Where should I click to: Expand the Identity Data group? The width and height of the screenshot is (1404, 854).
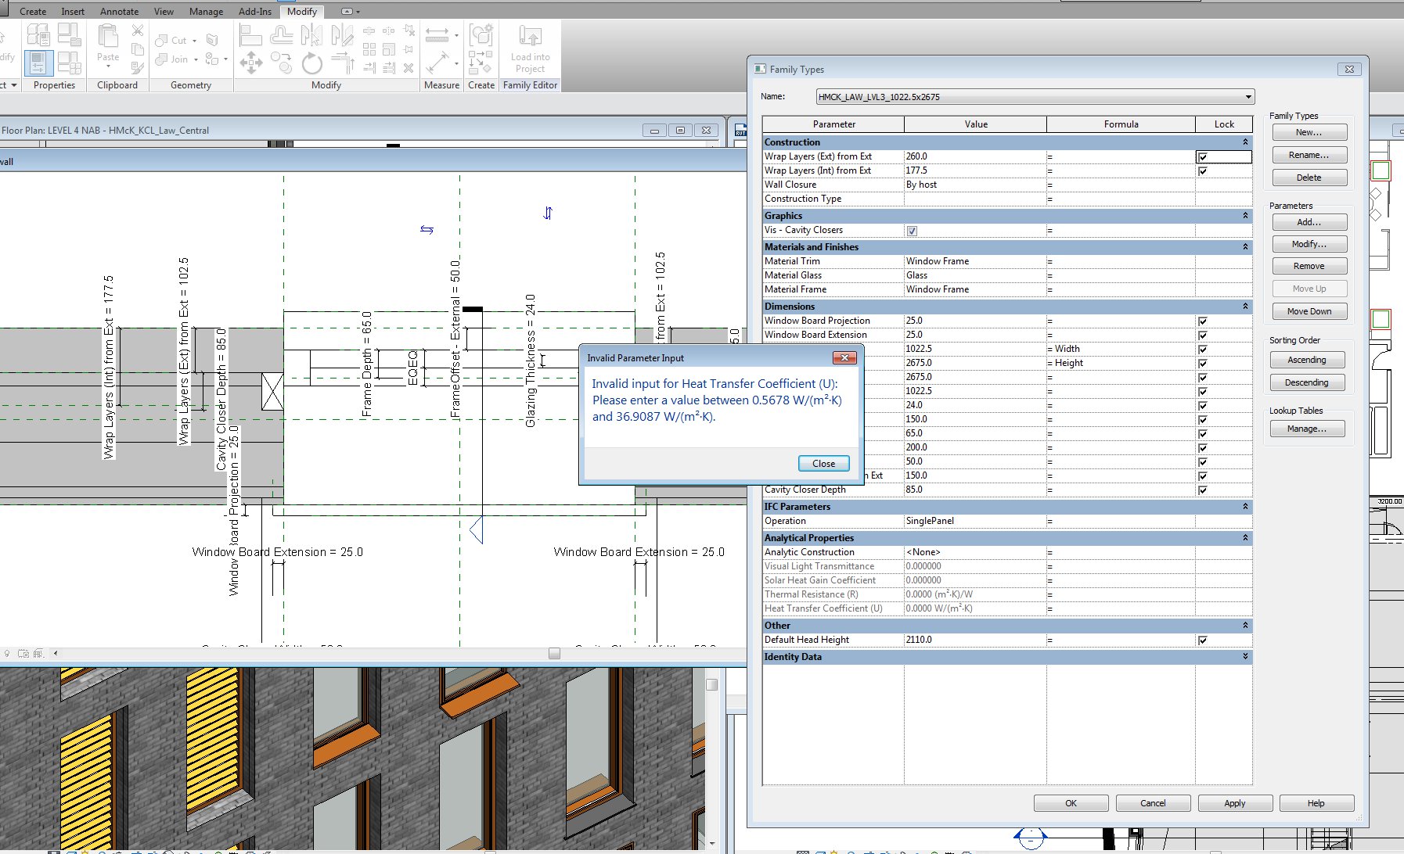[x=1244, y=657]
